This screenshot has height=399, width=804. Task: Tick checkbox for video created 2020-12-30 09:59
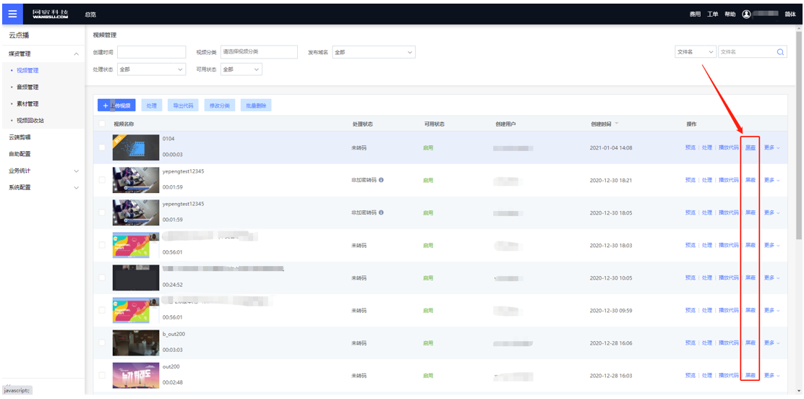[x=102, y=310]
